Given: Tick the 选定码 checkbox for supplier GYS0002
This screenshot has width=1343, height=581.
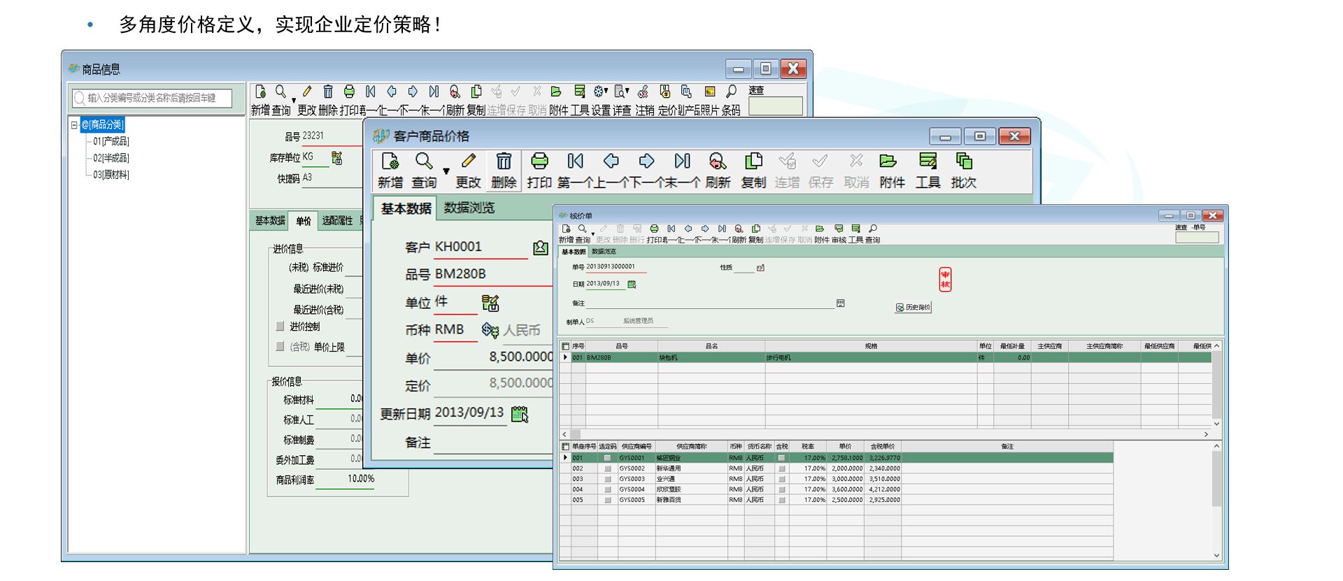Looking at the screenshot, I should (608, 469).
